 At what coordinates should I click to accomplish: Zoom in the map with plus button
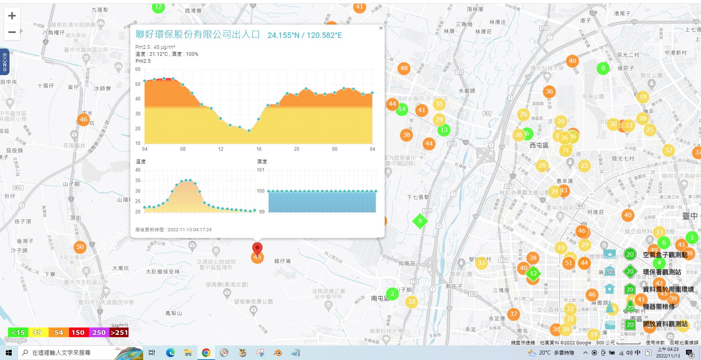pyautogui.click(x=12, y=16)
